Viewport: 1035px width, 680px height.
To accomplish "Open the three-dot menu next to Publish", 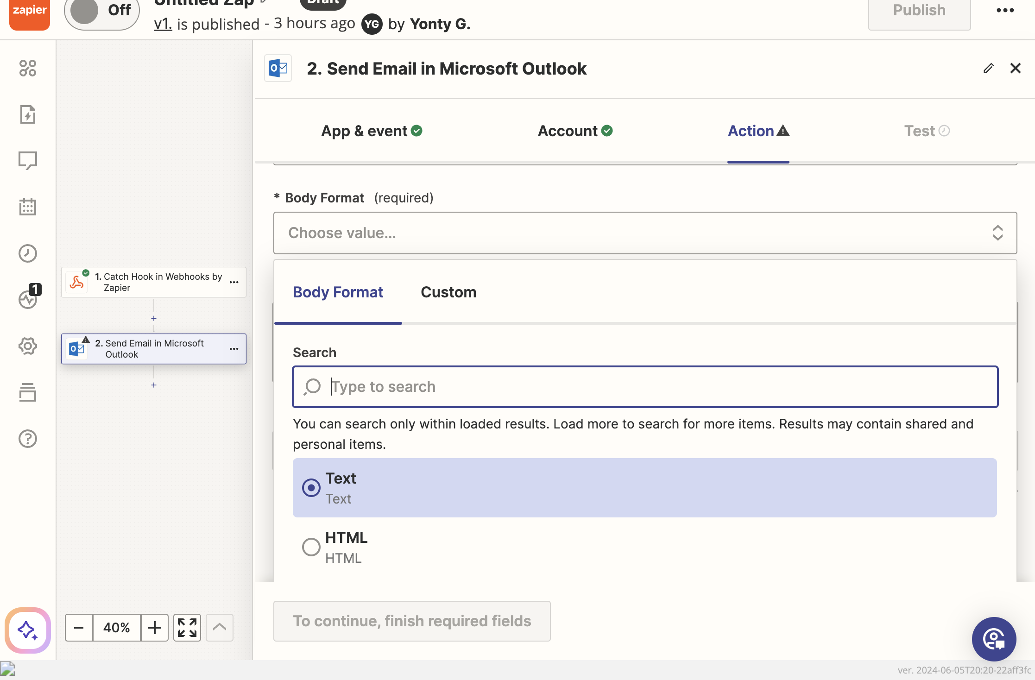I will pyautogui.click(x=1005, y=11).
